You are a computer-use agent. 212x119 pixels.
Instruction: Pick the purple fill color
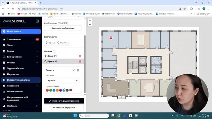(x=61, y=90)
